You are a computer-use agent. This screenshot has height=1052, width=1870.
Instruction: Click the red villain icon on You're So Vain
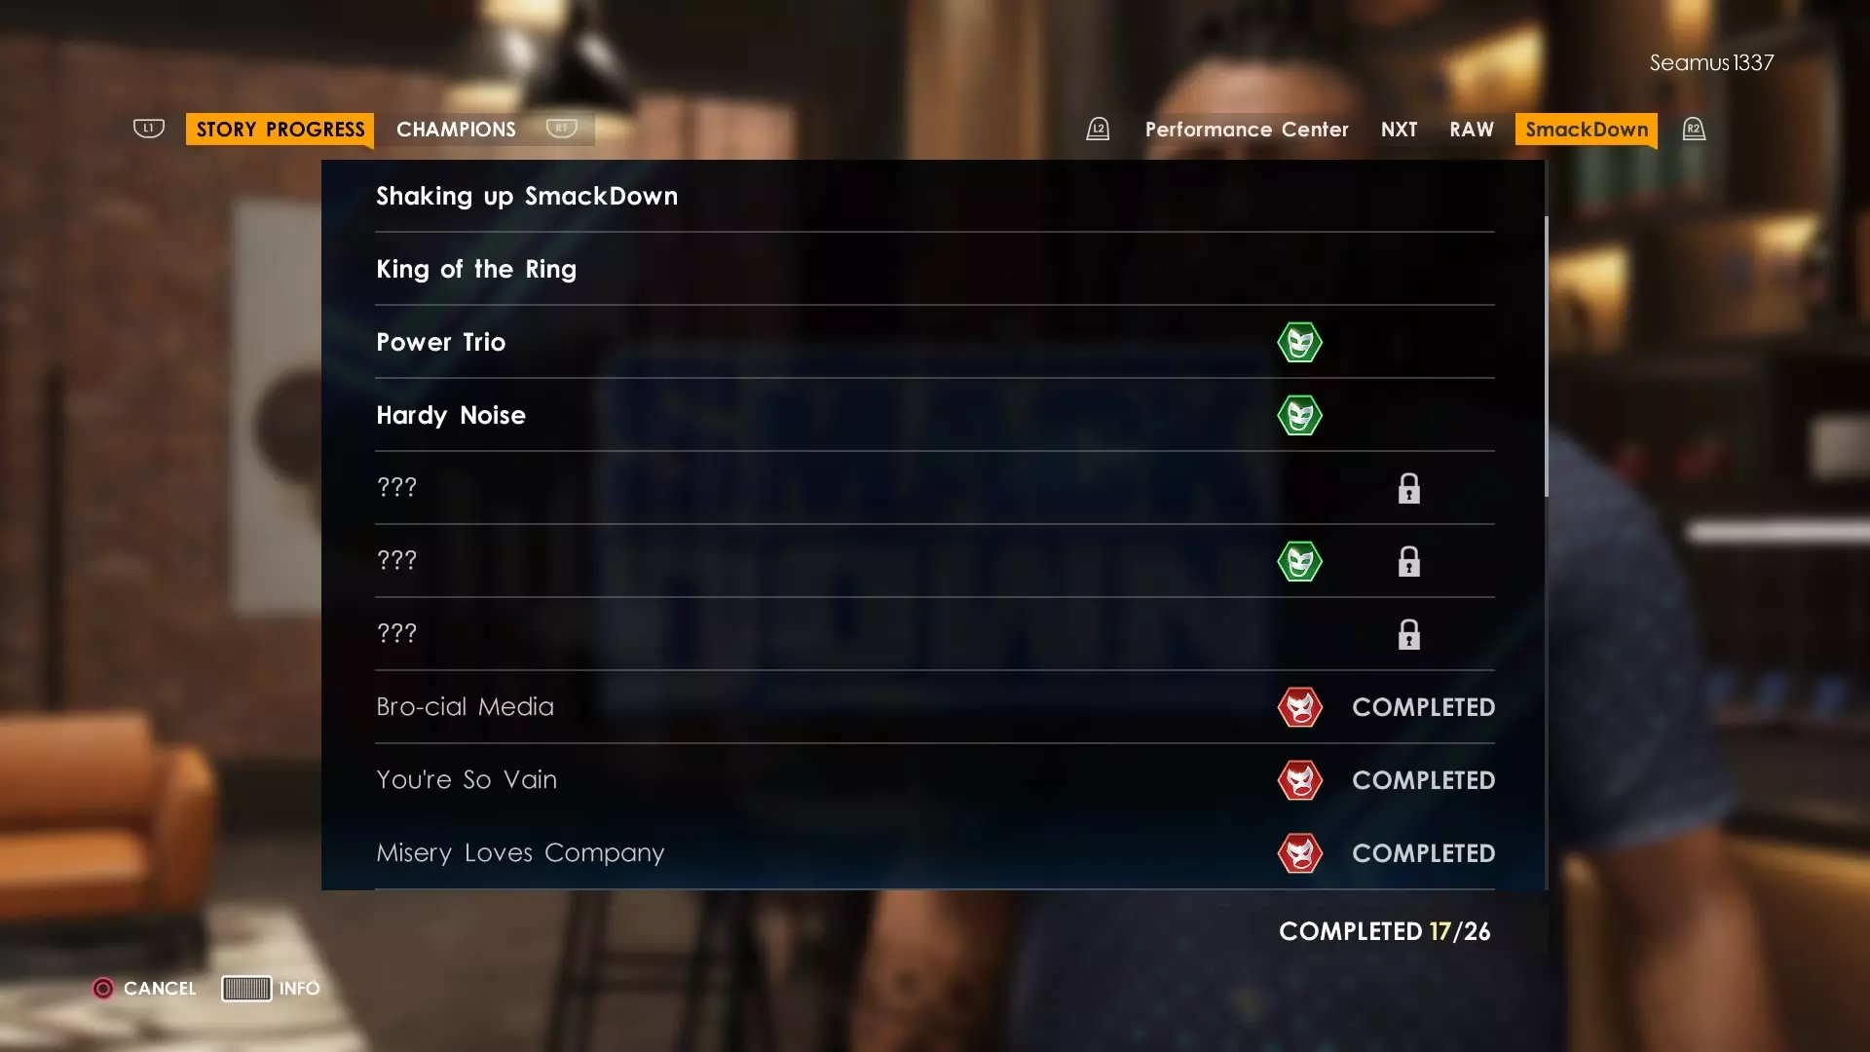pyautogui.click(x=1298, y=779)
